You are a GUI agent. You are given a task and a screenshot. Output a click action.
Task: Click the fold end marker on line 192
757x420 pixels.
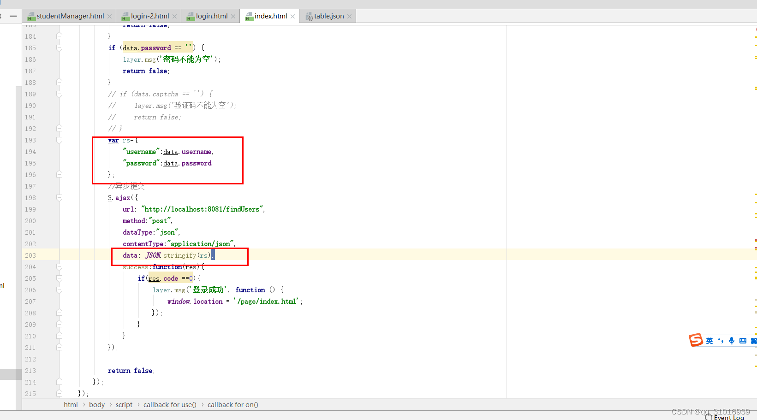(x=59, y=128)
